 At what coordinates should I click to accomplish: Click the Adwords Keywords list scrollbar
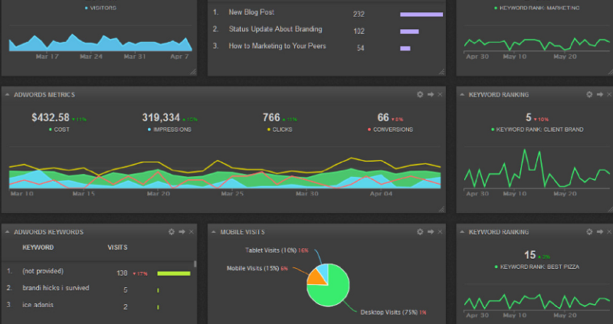(195, 264)
